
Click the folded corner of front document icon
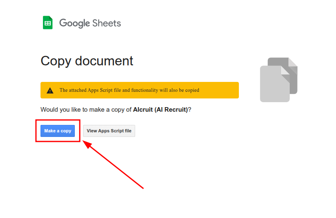click(x=285, y=70)
